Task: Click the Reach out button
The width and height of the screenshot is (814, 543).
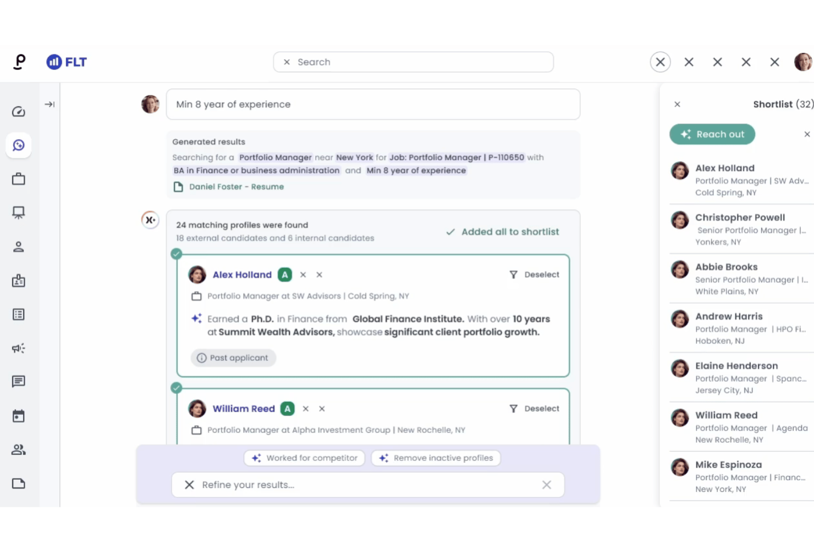Action: 712,134
